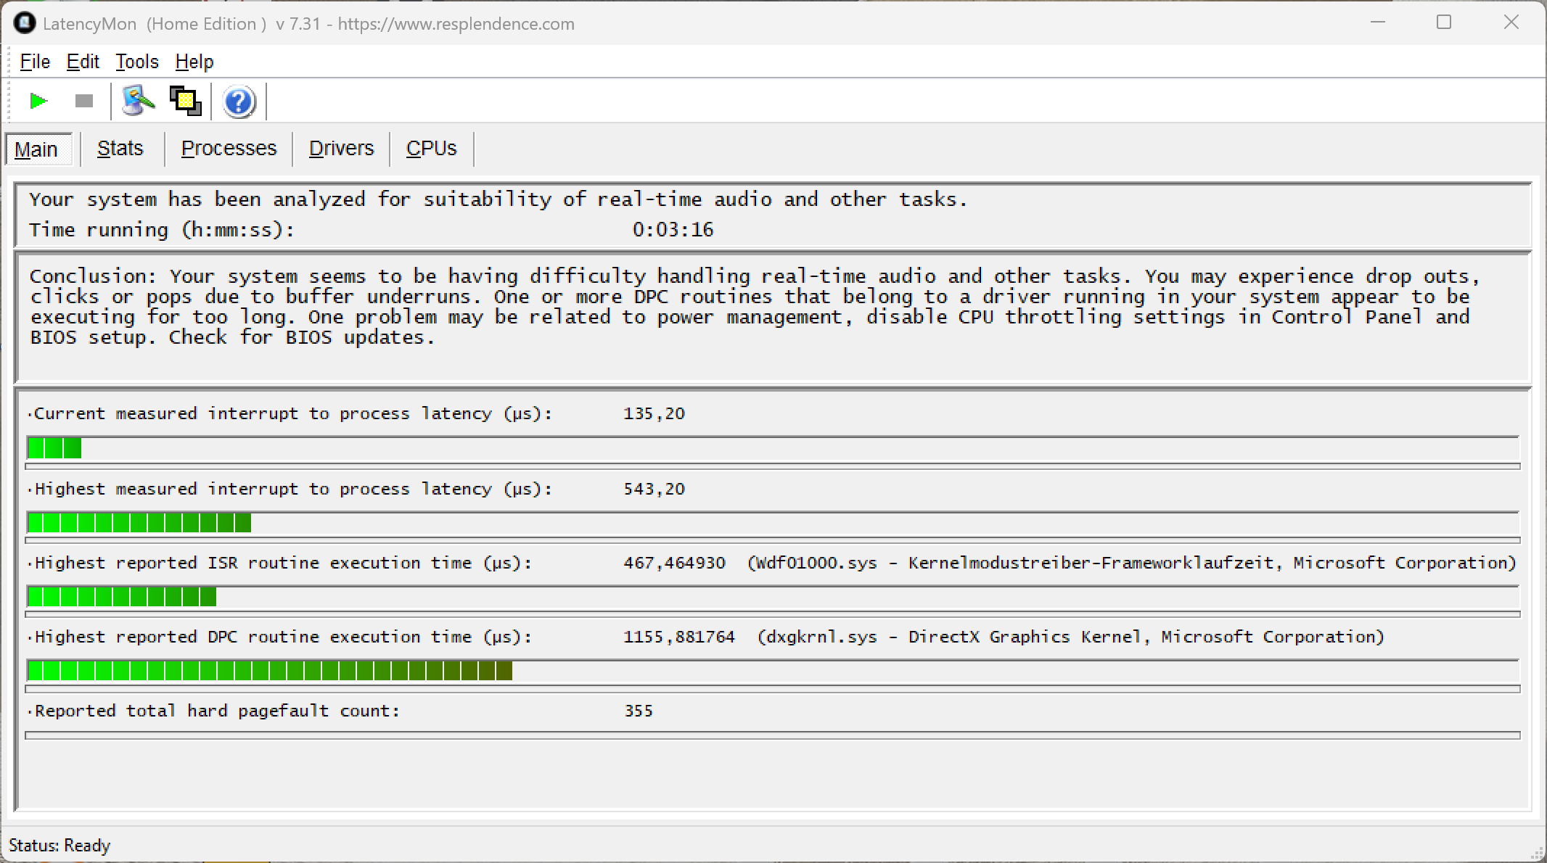
Task: Switch to the Drivers tab
Action: pyautogui.click(x=341, y=149)
